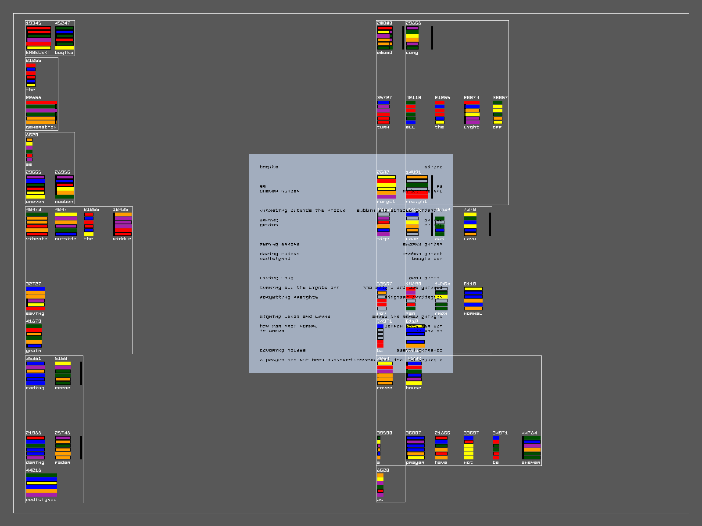Click 'fading errors' line in center panel
The width and height of the screenshot is (702, 526).
click(x=279, y=244)
